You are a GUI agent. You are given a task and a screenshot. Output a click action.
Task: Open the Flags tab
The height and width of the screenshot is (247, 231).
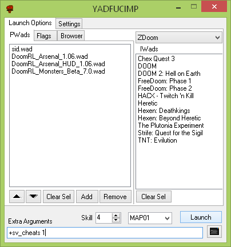[x=44, y=36]
